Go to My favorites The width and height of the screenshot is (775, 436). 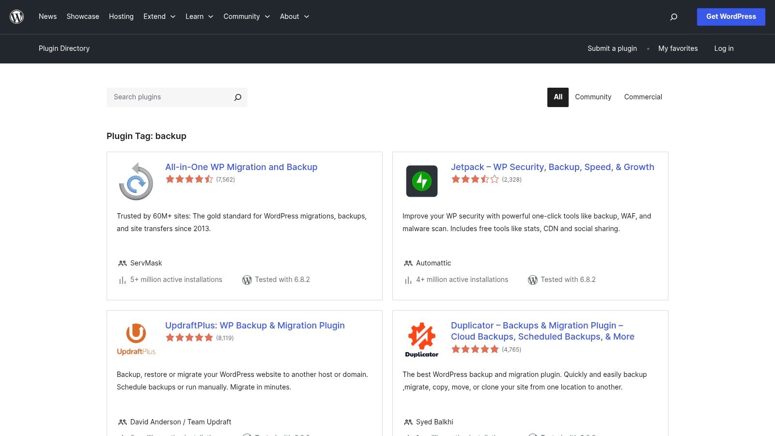click(678, 48)
